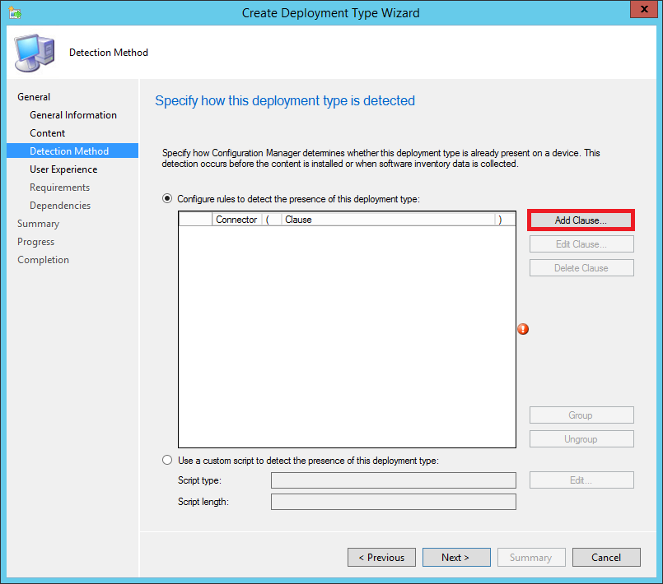Click the Next button

pos(455,558)
